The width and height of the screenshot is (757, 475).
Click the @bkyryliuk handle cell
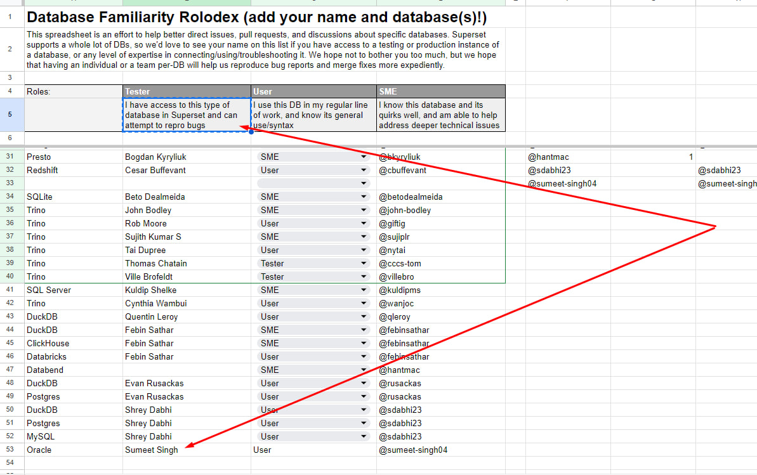441,157
